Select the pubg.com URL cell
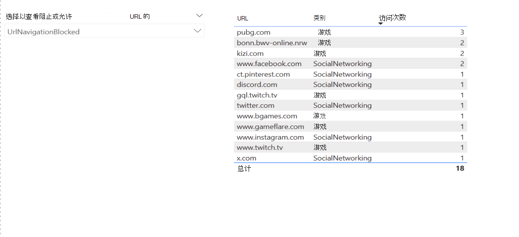 tap(253, 32)
